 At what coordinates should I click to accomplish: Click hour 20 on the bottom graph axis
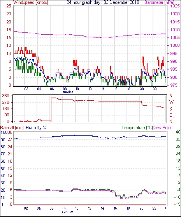click(141, 208)
